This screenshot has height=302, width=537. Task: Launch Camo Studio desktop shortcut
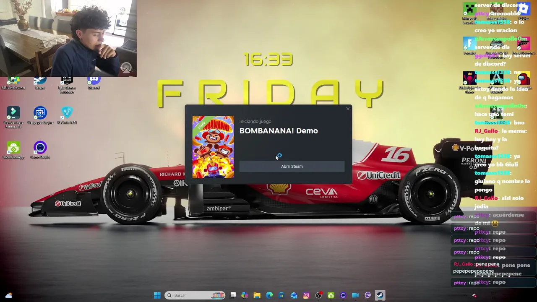(x=40, y=150)
